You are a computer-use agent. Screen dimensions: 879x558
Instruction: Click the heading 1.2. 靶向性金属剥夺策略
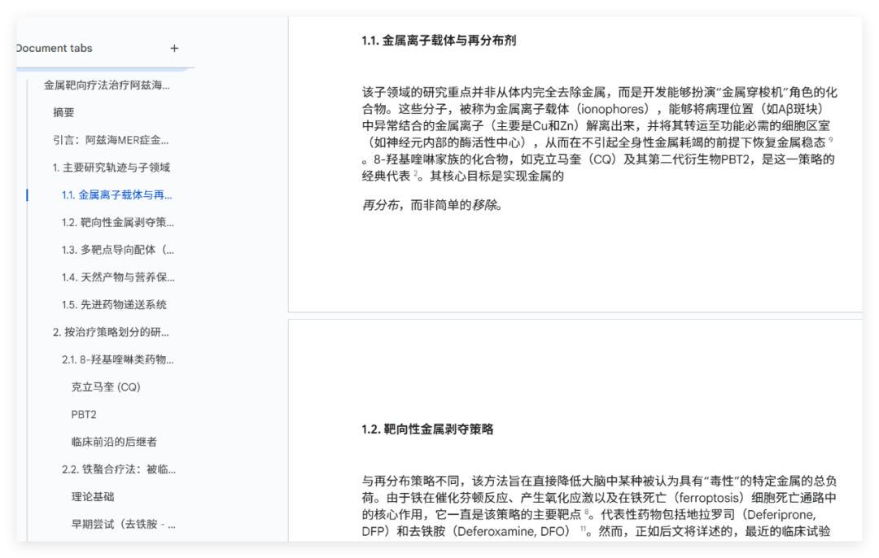tap(428, 429)
